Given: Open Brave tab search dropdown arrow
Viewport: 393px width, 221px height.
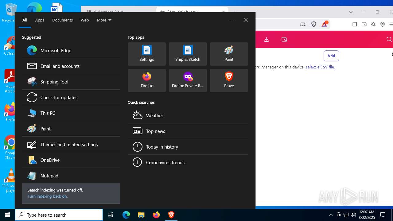Looking at the screenshot, I should [x=351, y=12].
